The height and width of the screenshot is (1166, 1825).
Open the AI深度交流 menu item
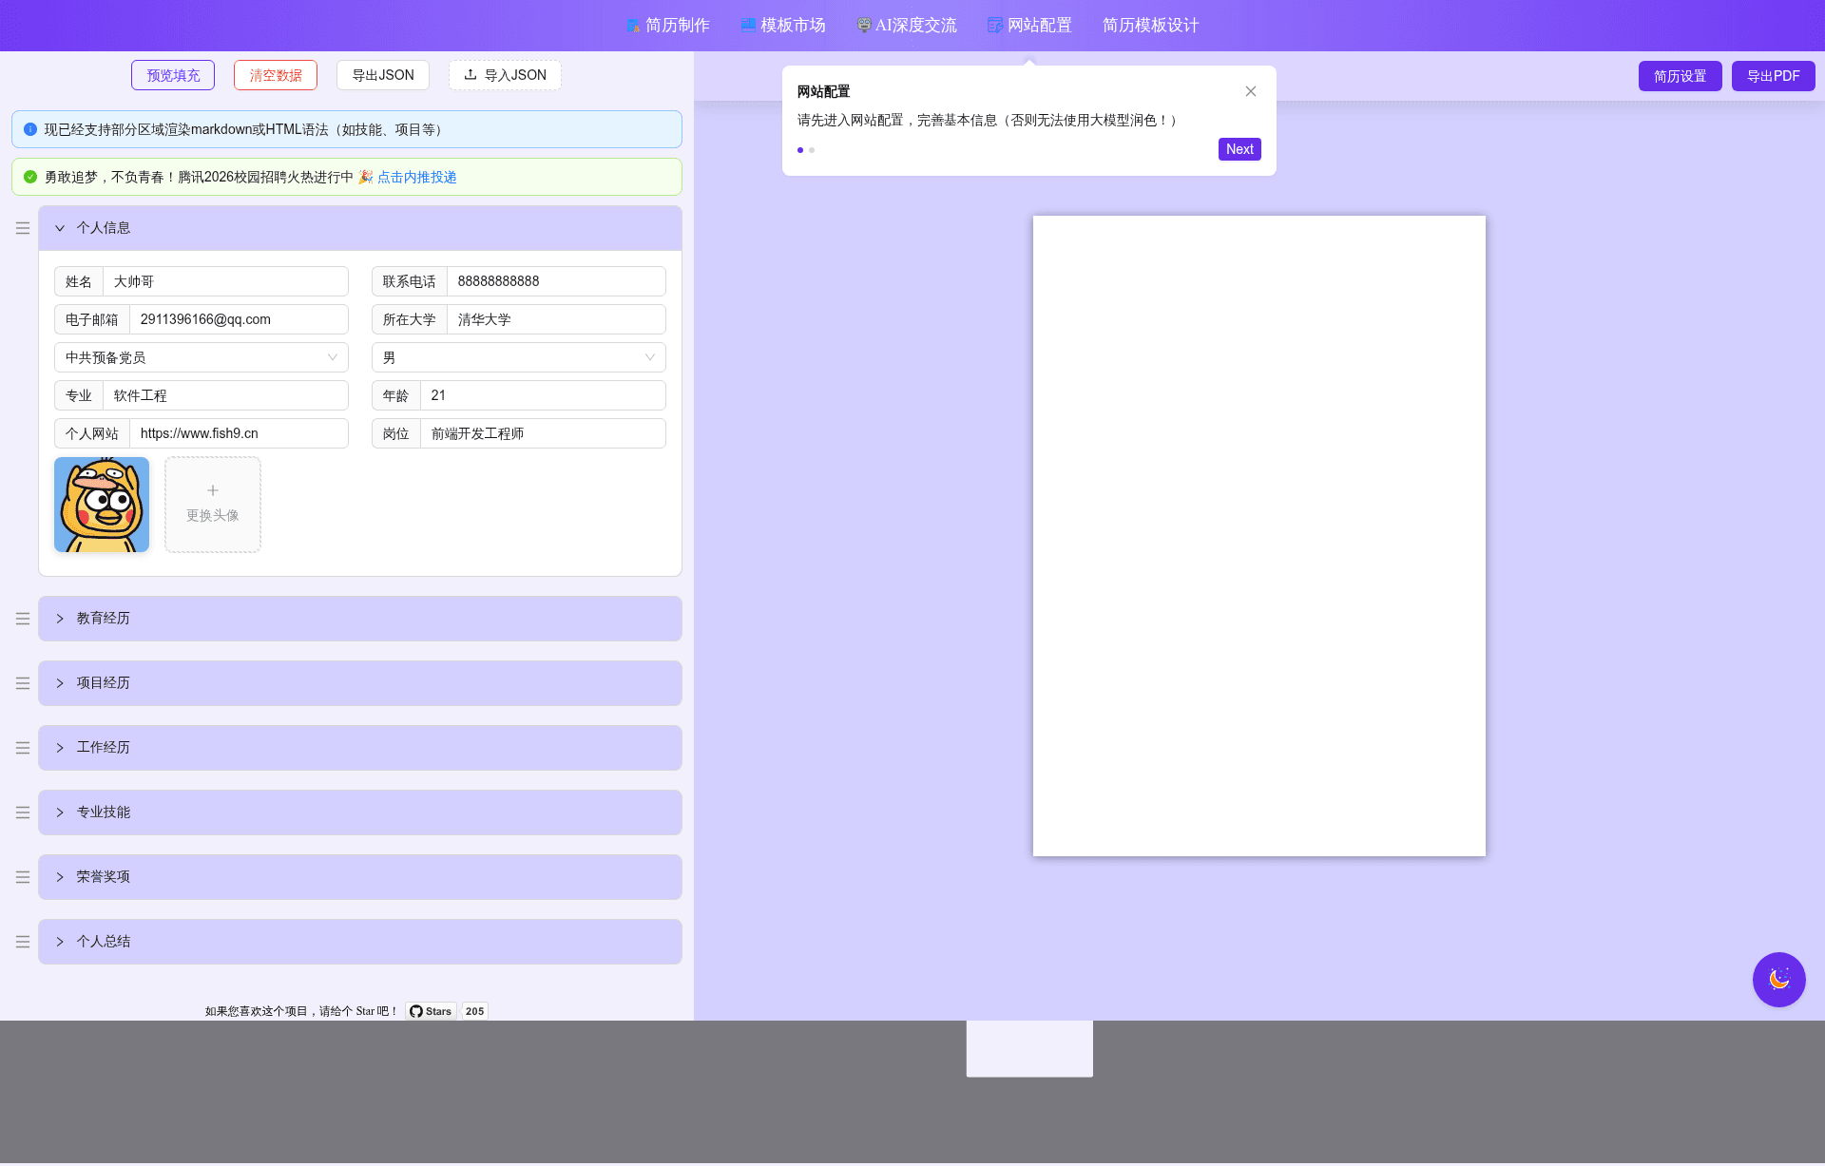[906, 26]
